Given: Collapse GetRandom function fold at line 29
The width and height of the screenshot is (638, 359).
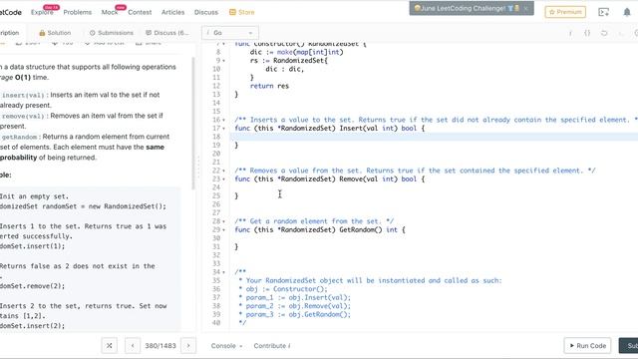Looking at the screenshot, I should pyautogui.click(x=223, y=230).
